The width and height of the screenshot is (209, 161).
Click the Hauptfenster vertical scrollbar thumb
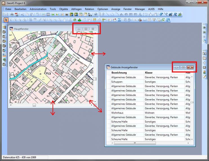coord(95,79)
